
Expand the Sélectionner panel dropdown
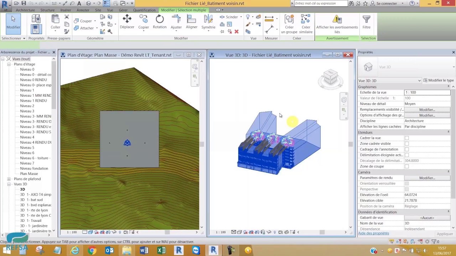pos(13,38)
